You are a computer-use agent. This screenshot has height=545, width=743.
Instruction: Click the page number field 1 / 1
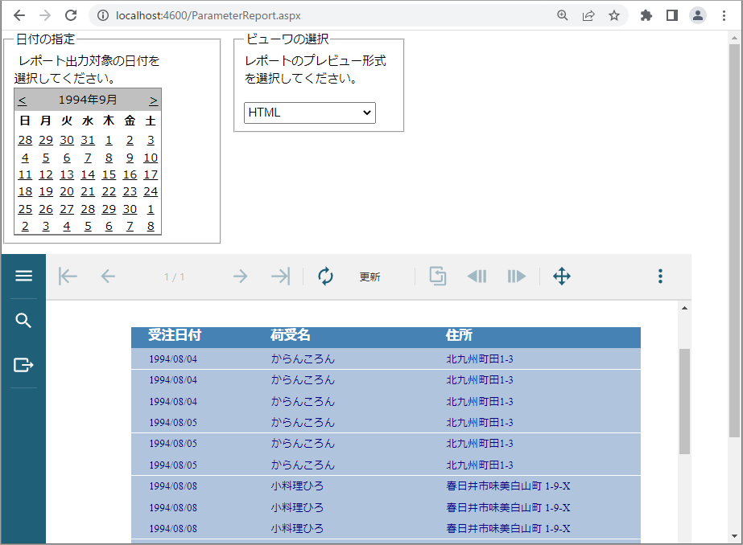[175, 277]
